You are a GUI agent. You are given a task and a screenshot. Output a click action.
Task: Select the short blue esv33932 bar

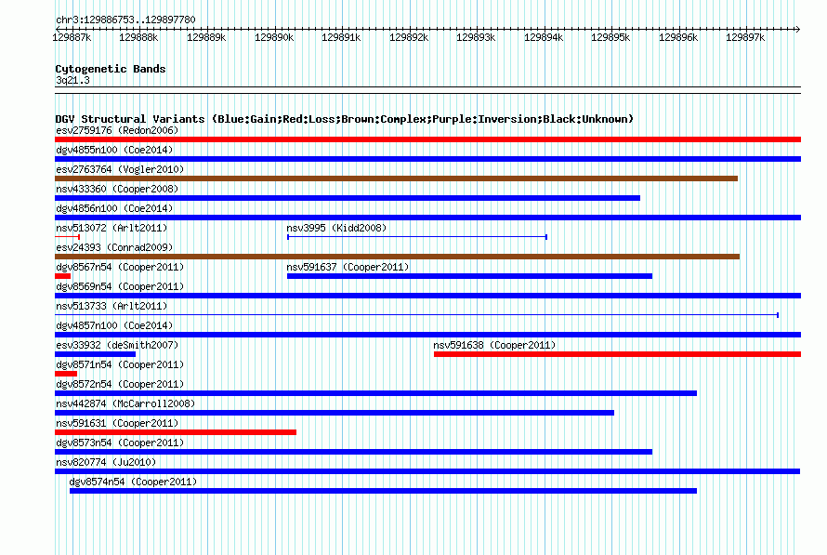click(x=95, y=354)
